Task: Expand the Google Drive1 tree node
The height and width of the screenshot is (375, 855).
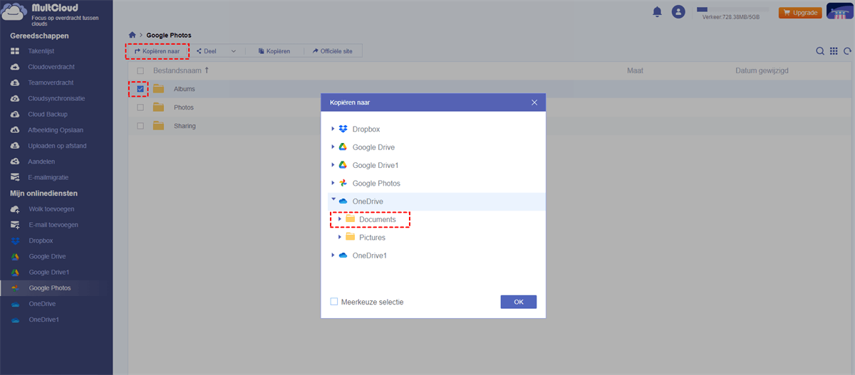Action: point(333,164)
